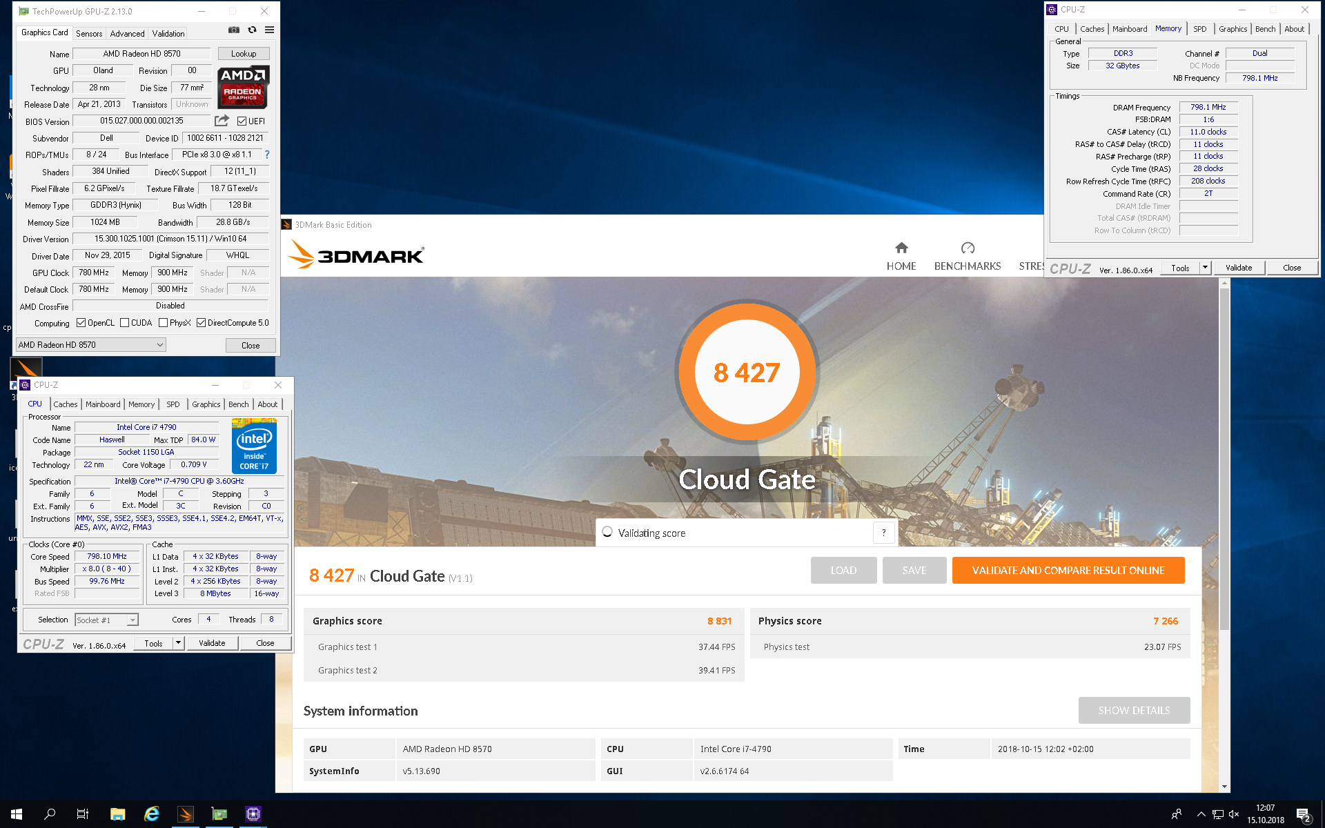Viewport: 1325px width, 828px height.
Task: Open Tools dropdown arrow in CPU-Z Memory window
Action: pyautogui.click(x=1205, y=268)
